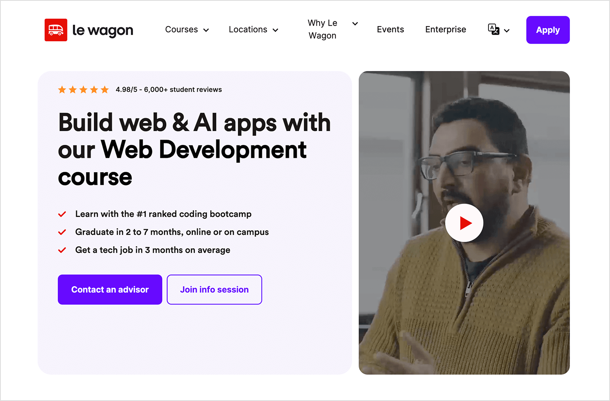Image resolution: width=610 pixels, height=401 pixels.
Task: Expand the Locations dropdown chevron
Action: [275, 30]
